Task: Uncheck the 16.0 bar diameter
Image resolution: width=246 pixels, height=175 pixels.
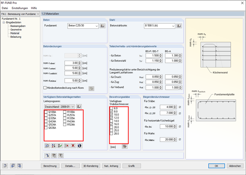Action: [111, 124]
